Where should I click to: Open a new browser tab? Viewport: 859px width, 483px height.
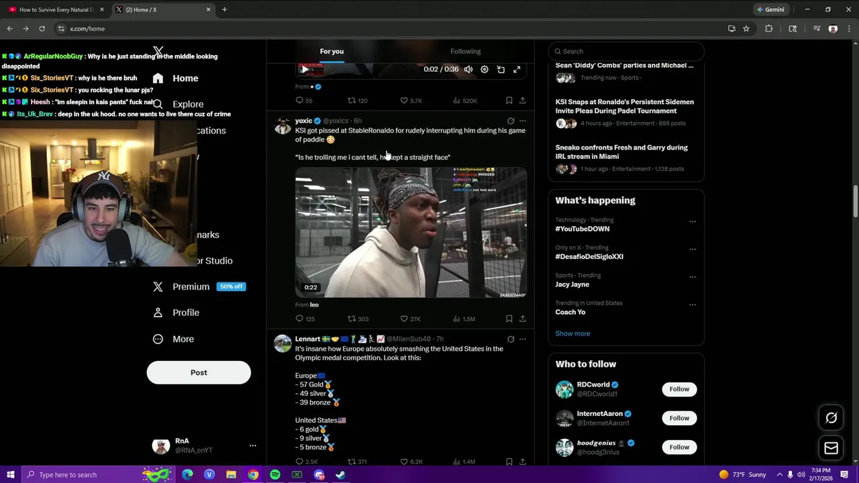click(224, 9)
